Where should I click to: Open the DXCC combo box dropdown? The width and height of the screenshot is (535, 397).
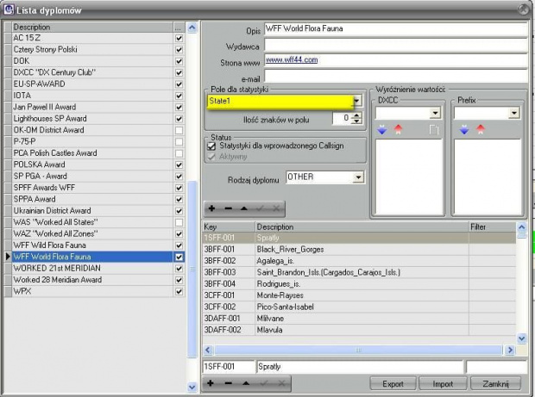point(434,113)
